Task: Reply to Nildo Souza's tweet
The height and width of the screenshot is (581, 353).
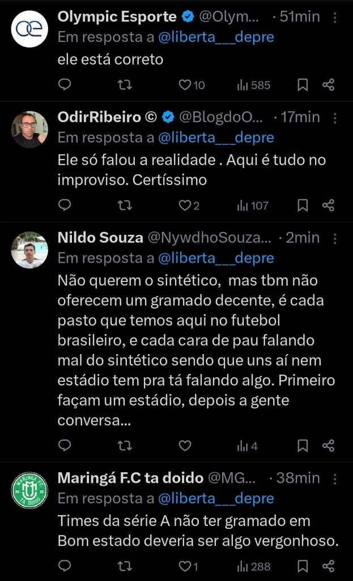Action: click(x=65, y=446)
